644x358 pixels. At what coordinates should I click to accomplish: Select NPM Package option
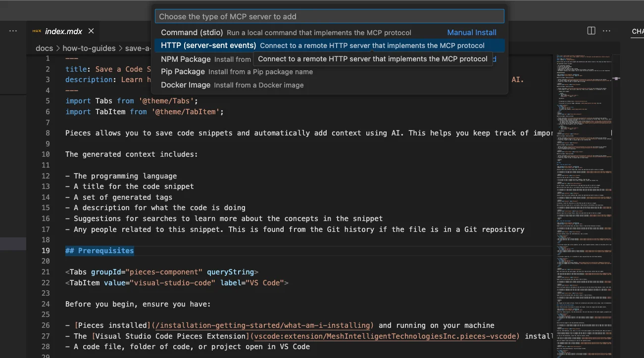pos(186,59)
